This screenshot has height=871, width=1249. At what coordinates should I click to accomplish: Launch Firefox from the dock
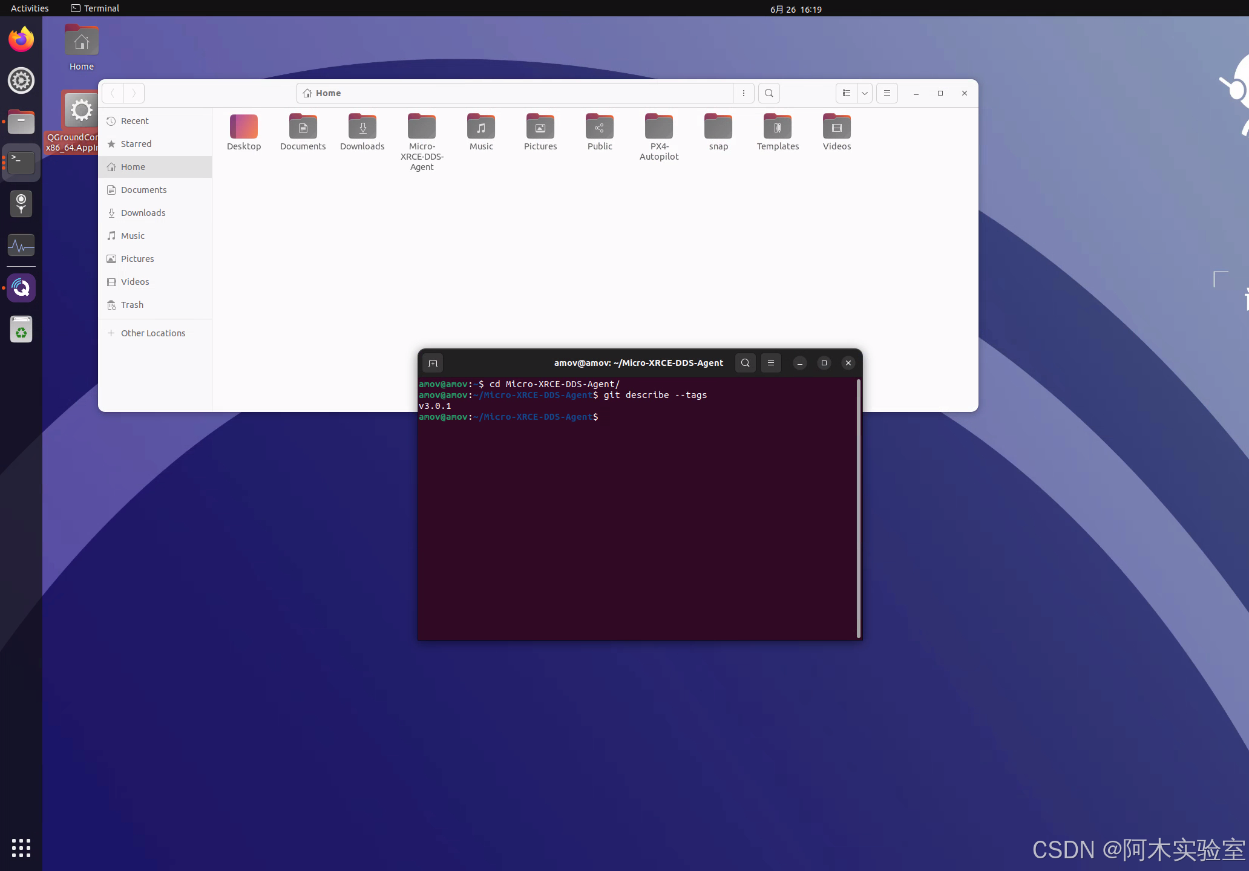click(x=21, y=39)
